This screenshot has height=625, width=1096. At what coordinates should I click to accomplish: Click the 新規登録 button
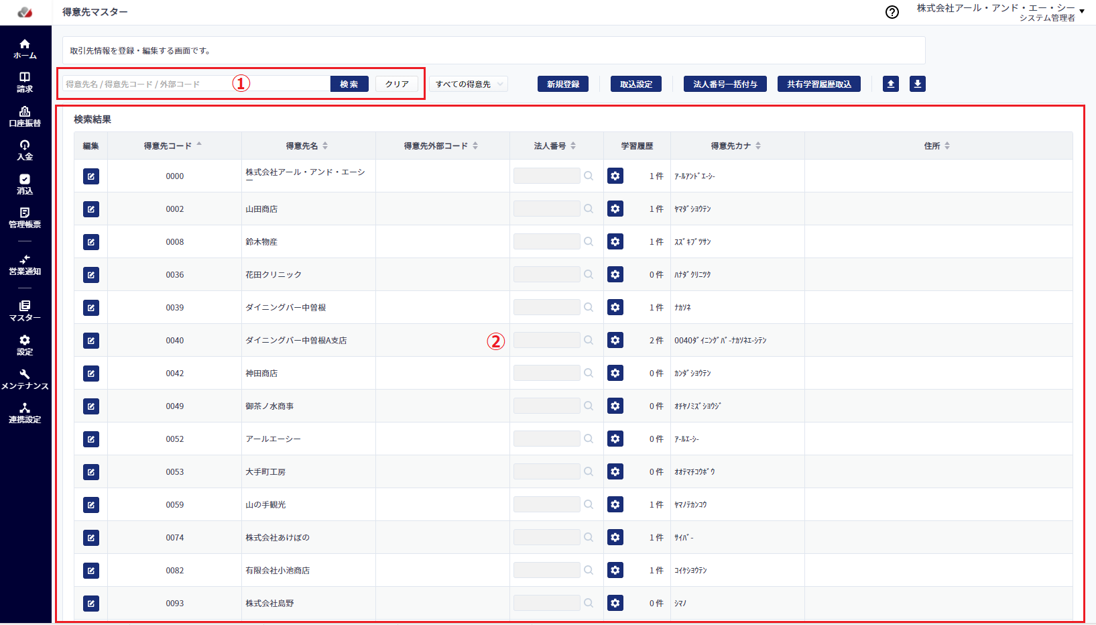563,84
